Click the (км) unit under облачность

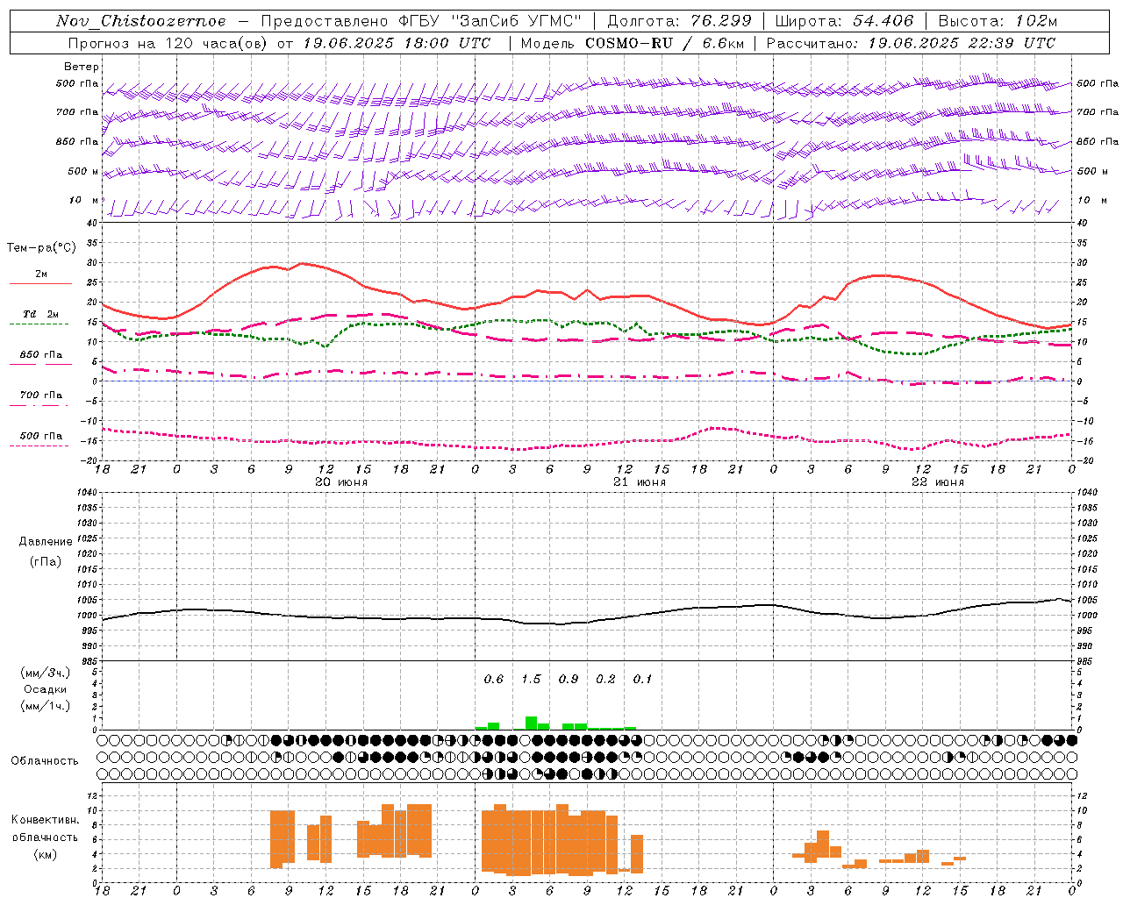click(x=45, y=854)
